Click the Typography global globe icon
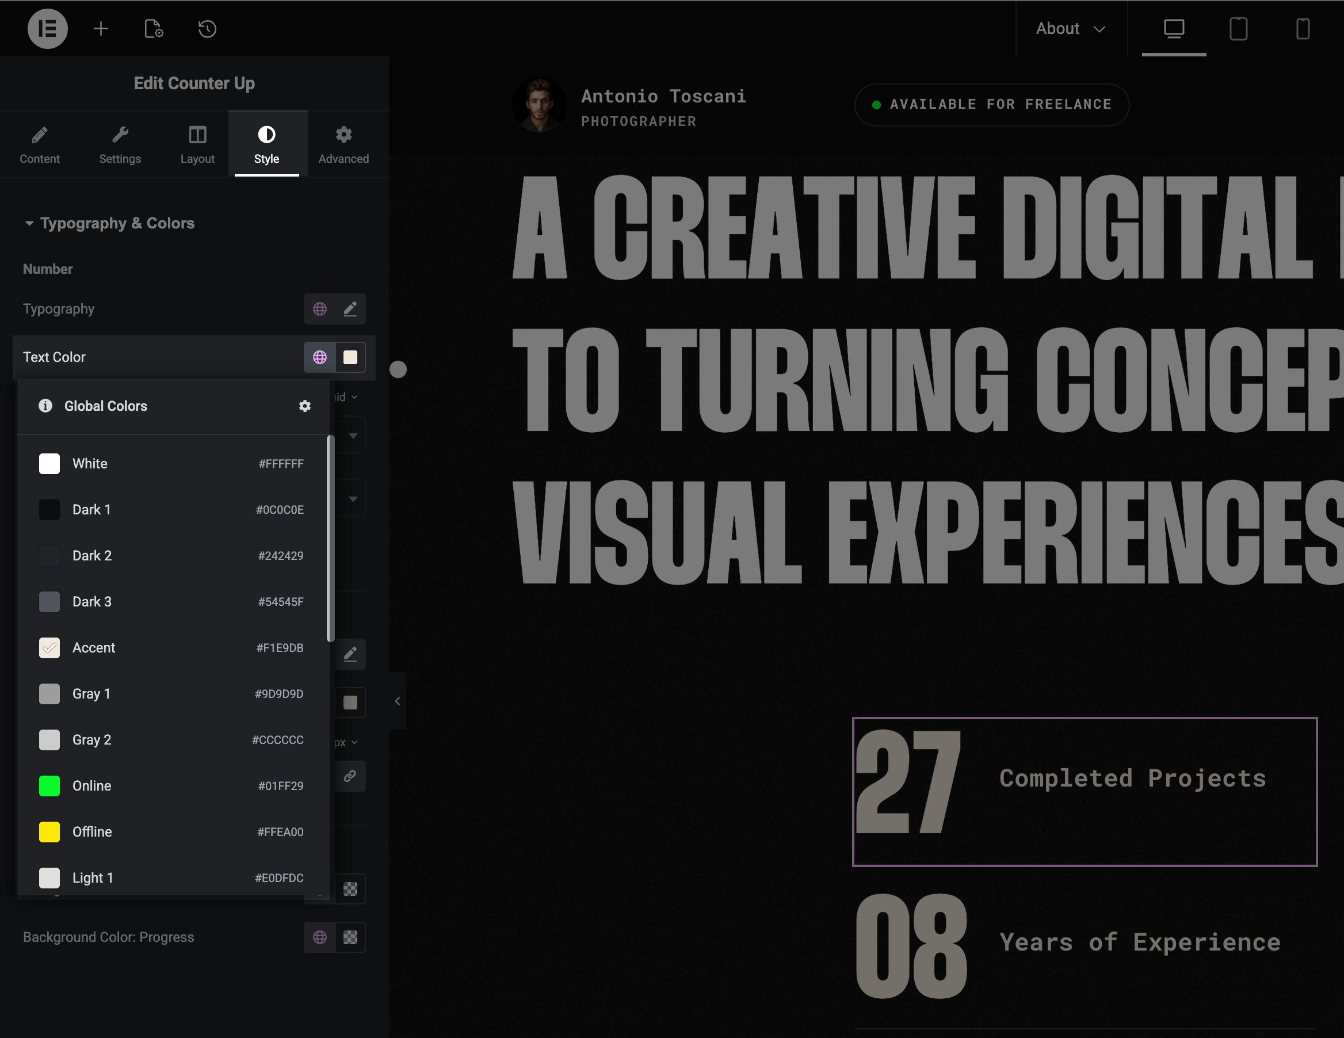 click(x=320, y=309)
